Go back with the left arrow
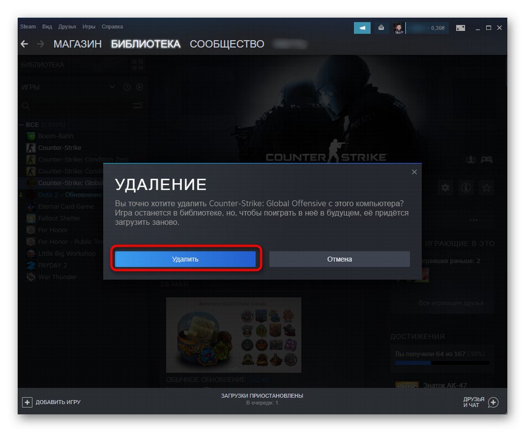 [x=24, y=44]
